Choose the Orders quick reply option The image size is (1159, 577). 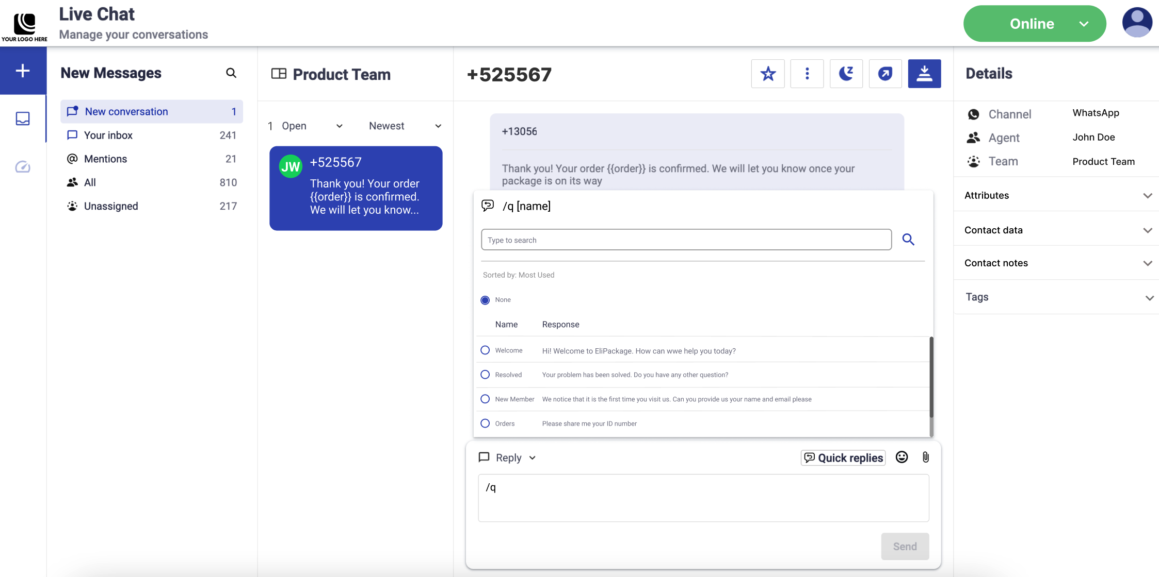pyautogui.click(x=485, y=423)
